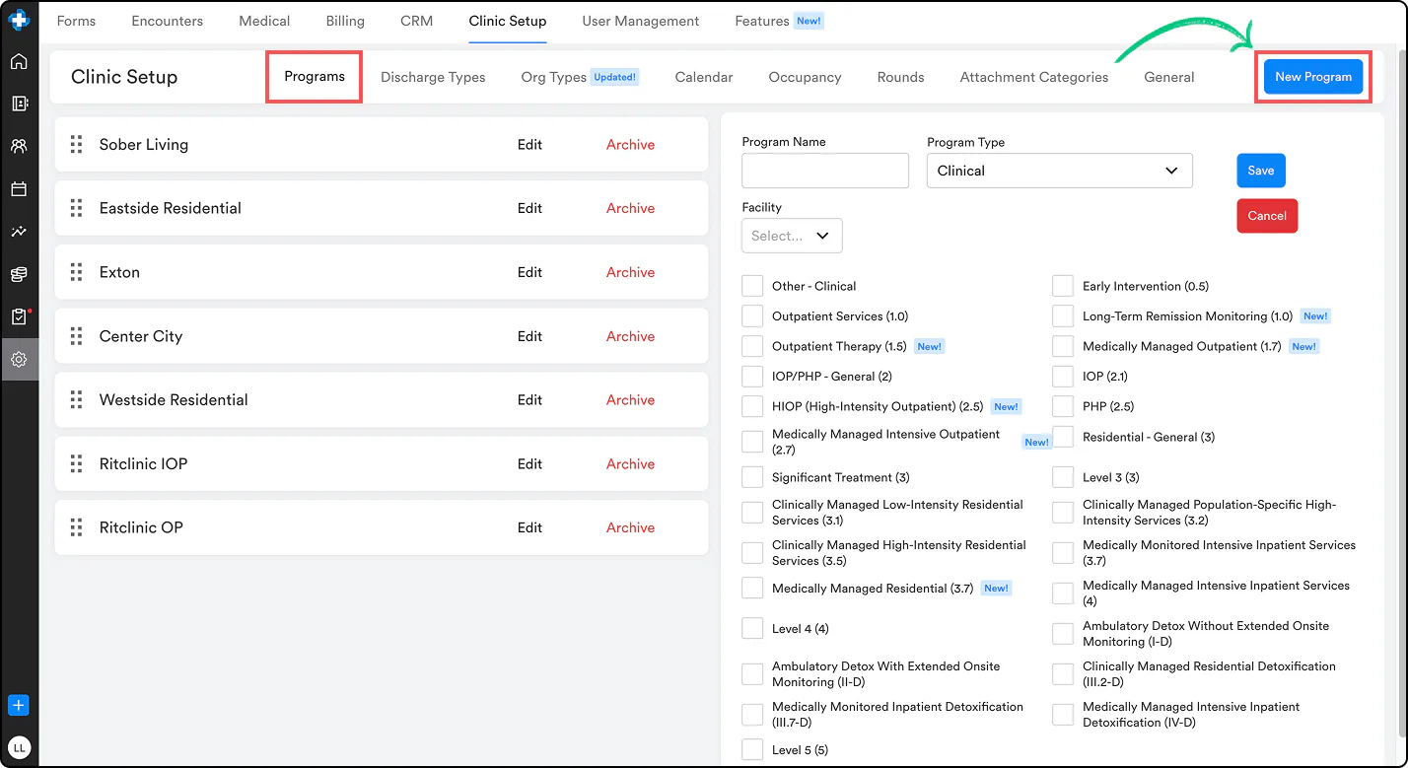This screenshot has width=1408, height=768.
Task: Open the Attachment Categories tab
Action: click(1034, 77)
